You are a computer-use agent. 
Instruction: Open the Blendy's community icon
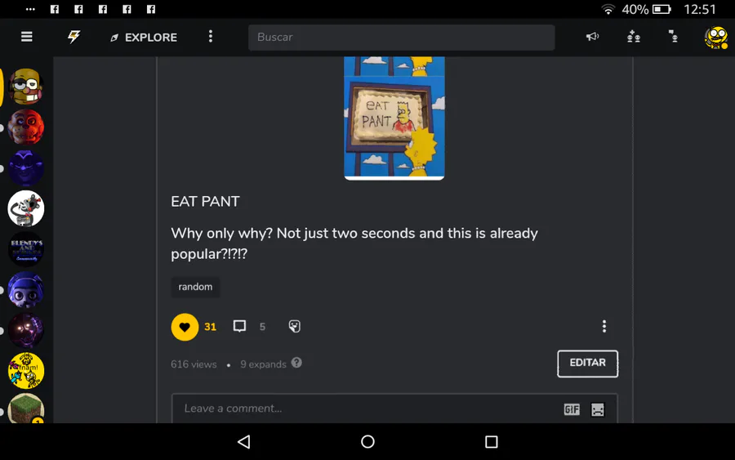click(26, 249)
